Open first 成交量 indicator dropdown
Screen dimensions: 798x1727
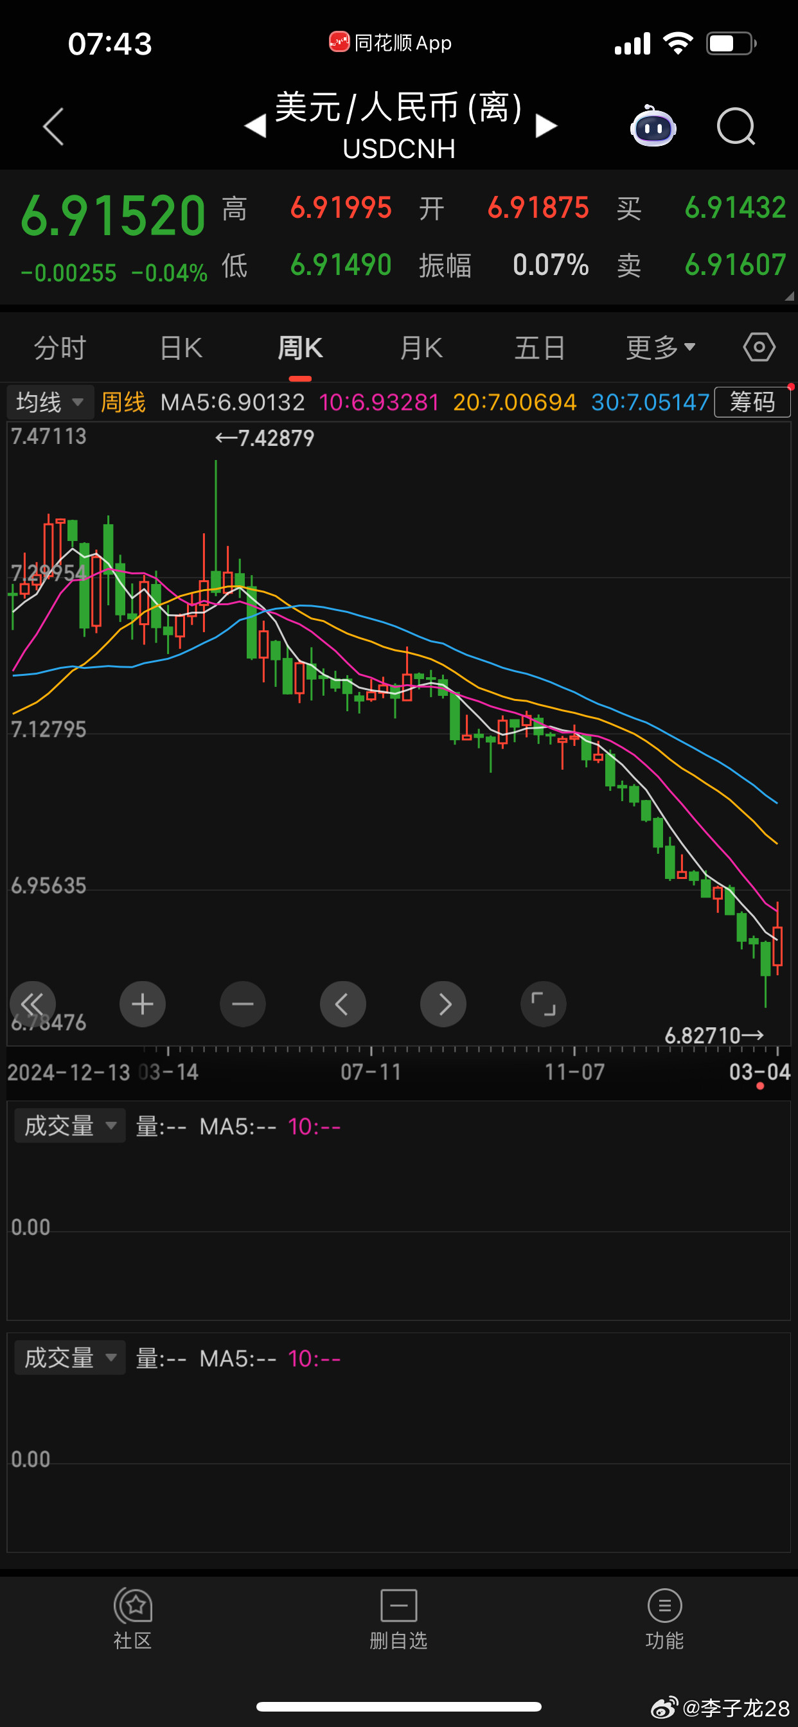click(x=71, y=1126)
